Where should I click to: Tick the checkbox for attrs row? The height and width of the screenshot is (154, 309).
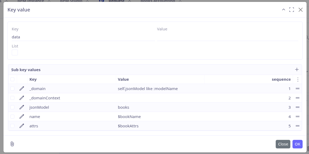(x=13, y=126)
